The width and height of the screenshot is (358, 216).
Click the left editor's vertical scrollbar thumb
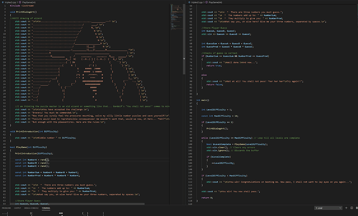tap(184, 39)
